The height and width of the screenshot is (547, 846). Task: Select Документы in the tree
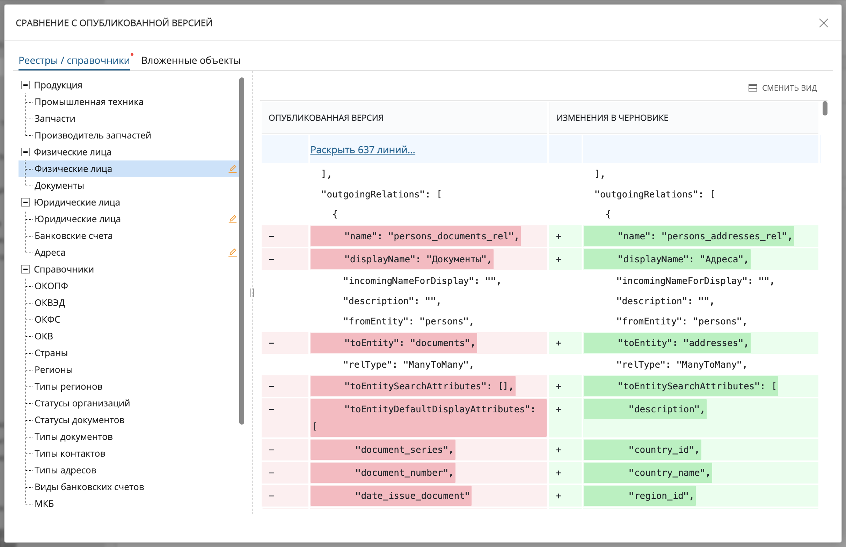point(59,186)
